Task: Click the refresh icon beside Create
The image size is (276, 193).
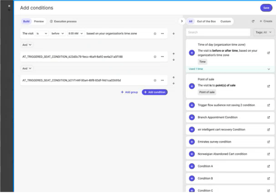Action: [253, 21]
